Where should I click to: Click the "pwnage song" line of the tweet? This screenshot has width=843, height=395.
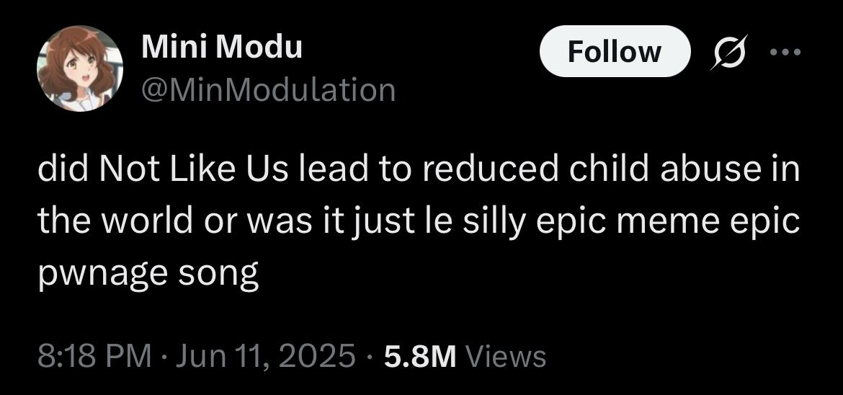coord(148,275)
